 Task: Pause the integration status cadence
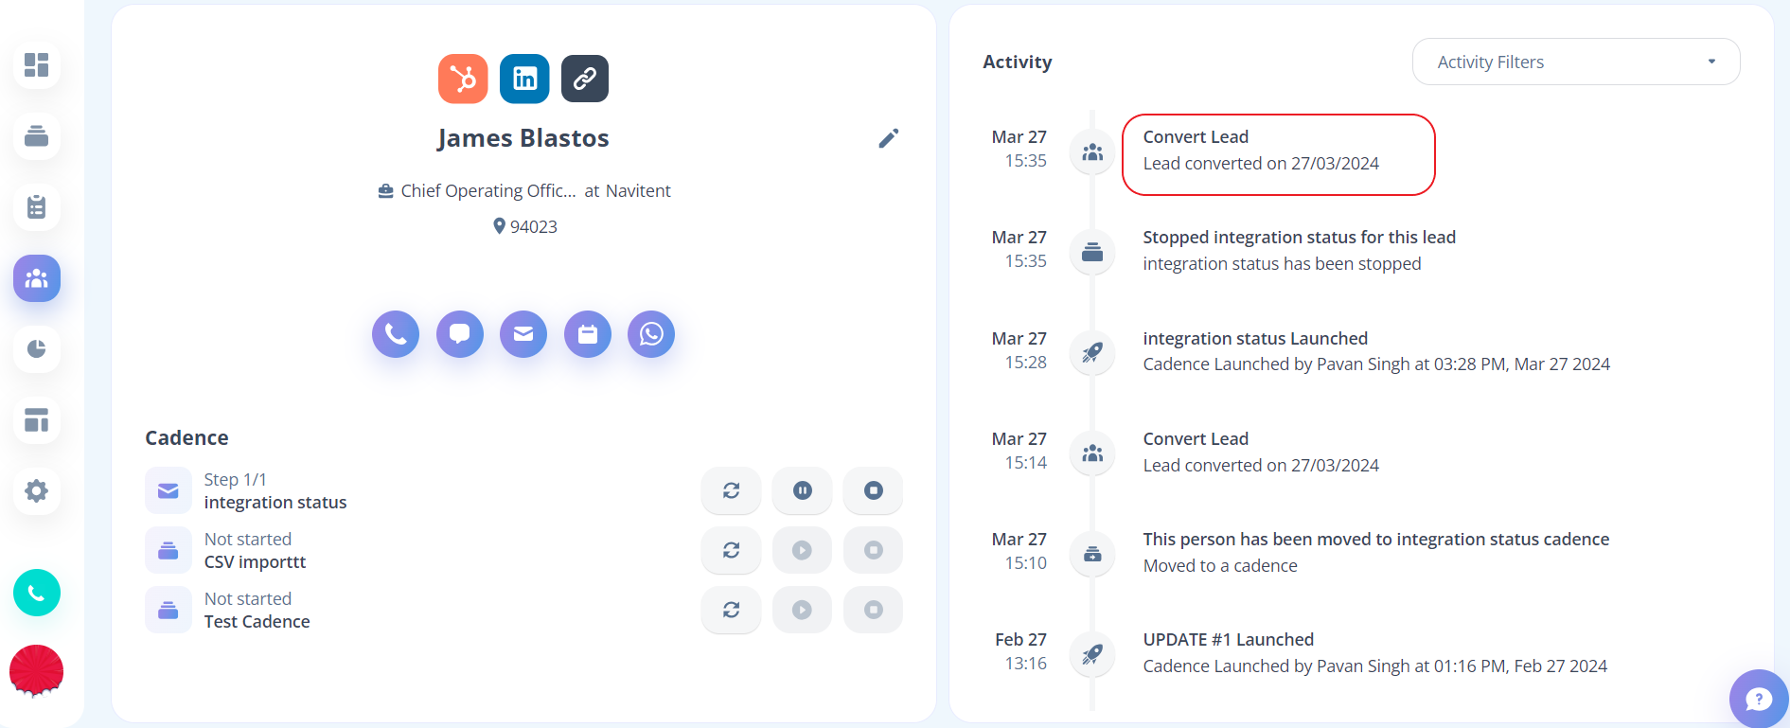802,490
